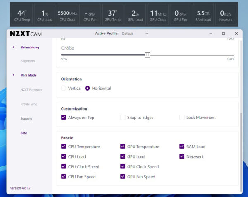Open the Allgemein settings page
Image resolution: width=248 pixels, height=197 pixels.
(x=28, y=61)
